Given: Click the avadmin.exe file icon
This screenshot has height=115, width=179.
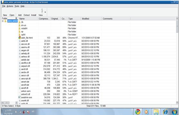Looking at the screenshot, I should click(x=20, y=97).
